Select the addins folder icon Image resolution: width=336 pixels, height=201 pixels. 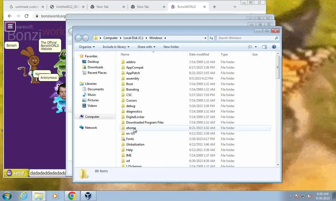coord(123,62)
